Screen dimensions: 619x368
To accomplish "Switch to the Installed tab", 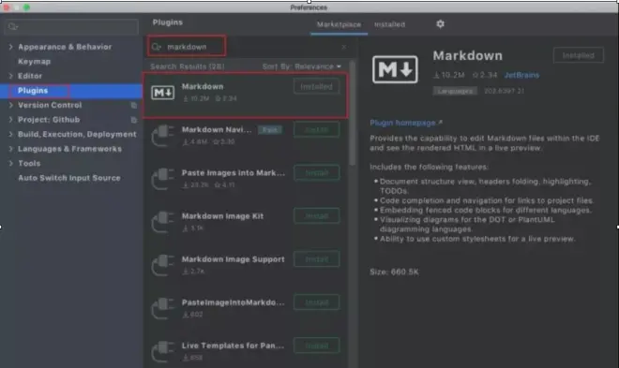I will 389,24.
